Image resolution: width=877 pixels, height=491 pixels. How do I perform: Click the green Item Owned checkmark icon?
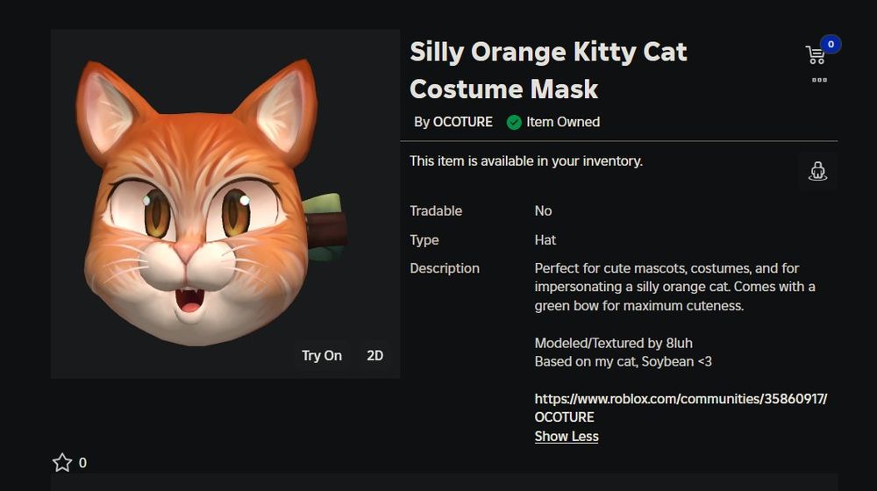click(513, 122)
